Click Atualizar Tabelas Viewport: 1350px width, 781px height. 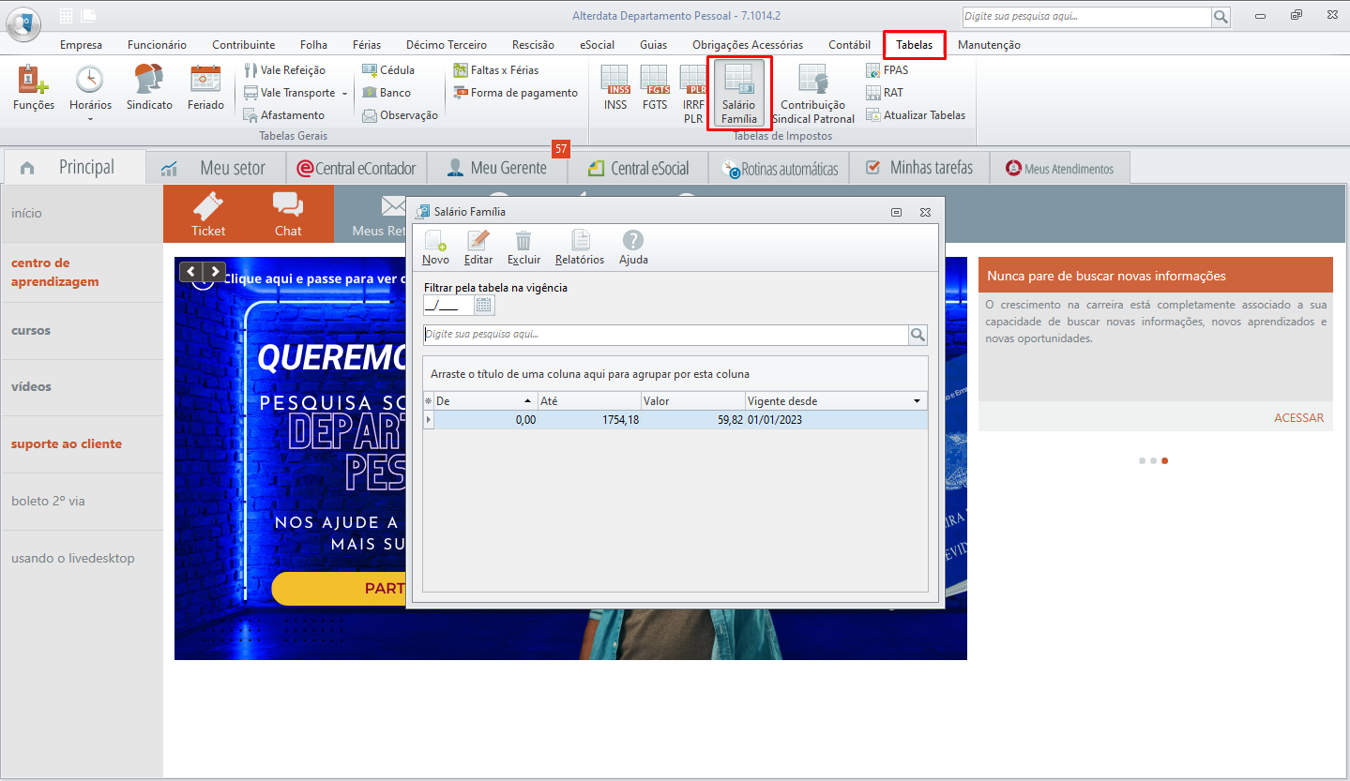pos(915,115)
